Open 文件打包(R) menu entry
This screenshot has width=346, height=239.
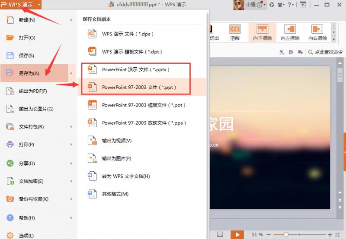tap(31, 127)
